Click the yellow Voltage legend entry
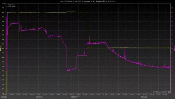 (10, 5)
